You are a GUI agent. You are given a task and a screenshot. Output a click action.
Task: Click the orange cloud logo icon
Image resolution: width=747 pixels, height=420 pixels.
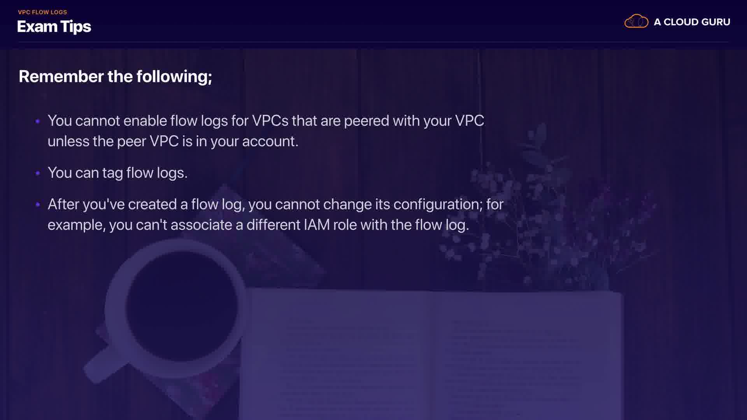tap(636, 21)
